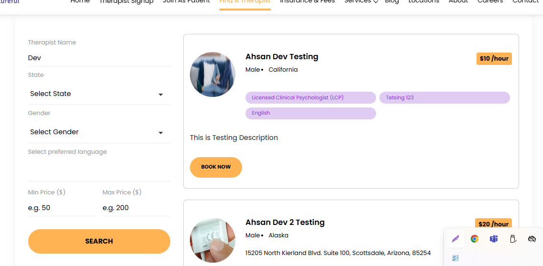Click the offline cloud tray icon
This screenshot has height=266, width=543.
click(532, 239)
